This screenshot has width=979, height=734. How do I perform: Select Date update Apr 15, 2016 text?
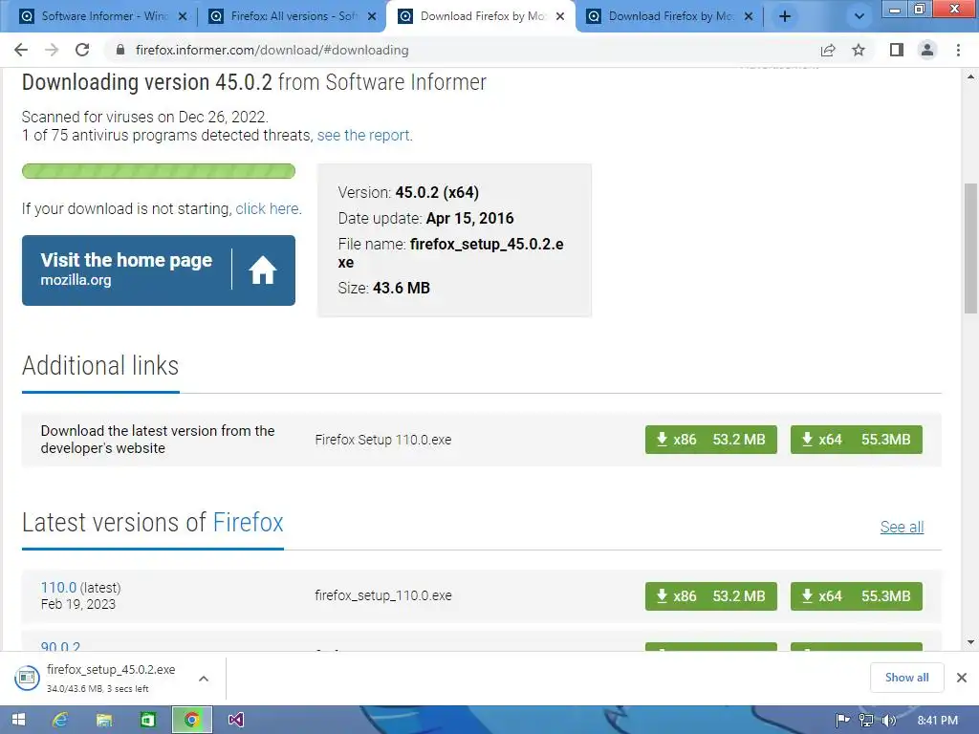point(425,218)
